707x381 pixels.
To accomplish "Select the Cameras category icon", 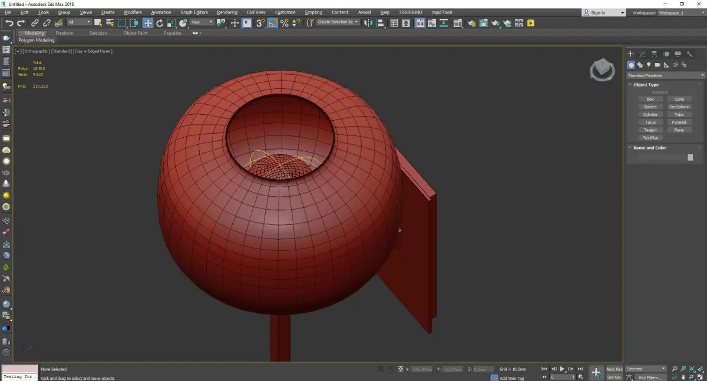I will click(658, 65).
